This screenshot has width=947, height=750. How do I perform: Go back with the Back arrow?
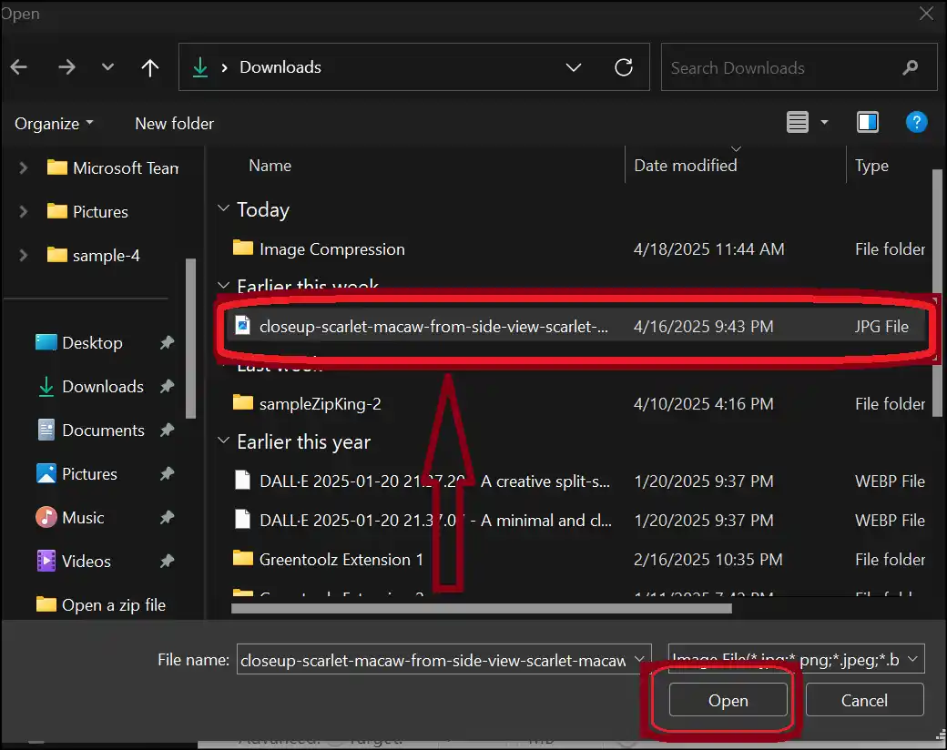pos(19,67)
